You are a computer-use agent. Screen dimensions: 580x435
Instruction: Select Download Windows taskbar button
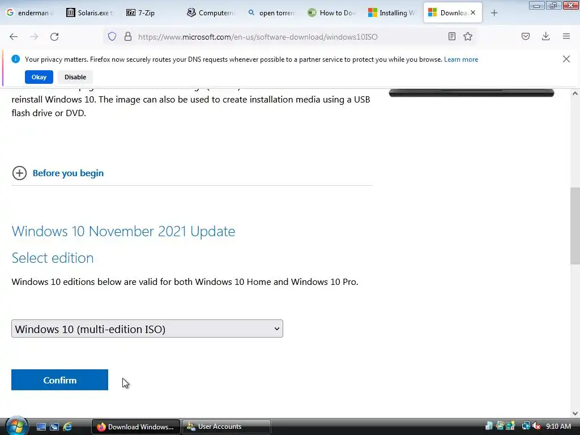tap(136, 427)
